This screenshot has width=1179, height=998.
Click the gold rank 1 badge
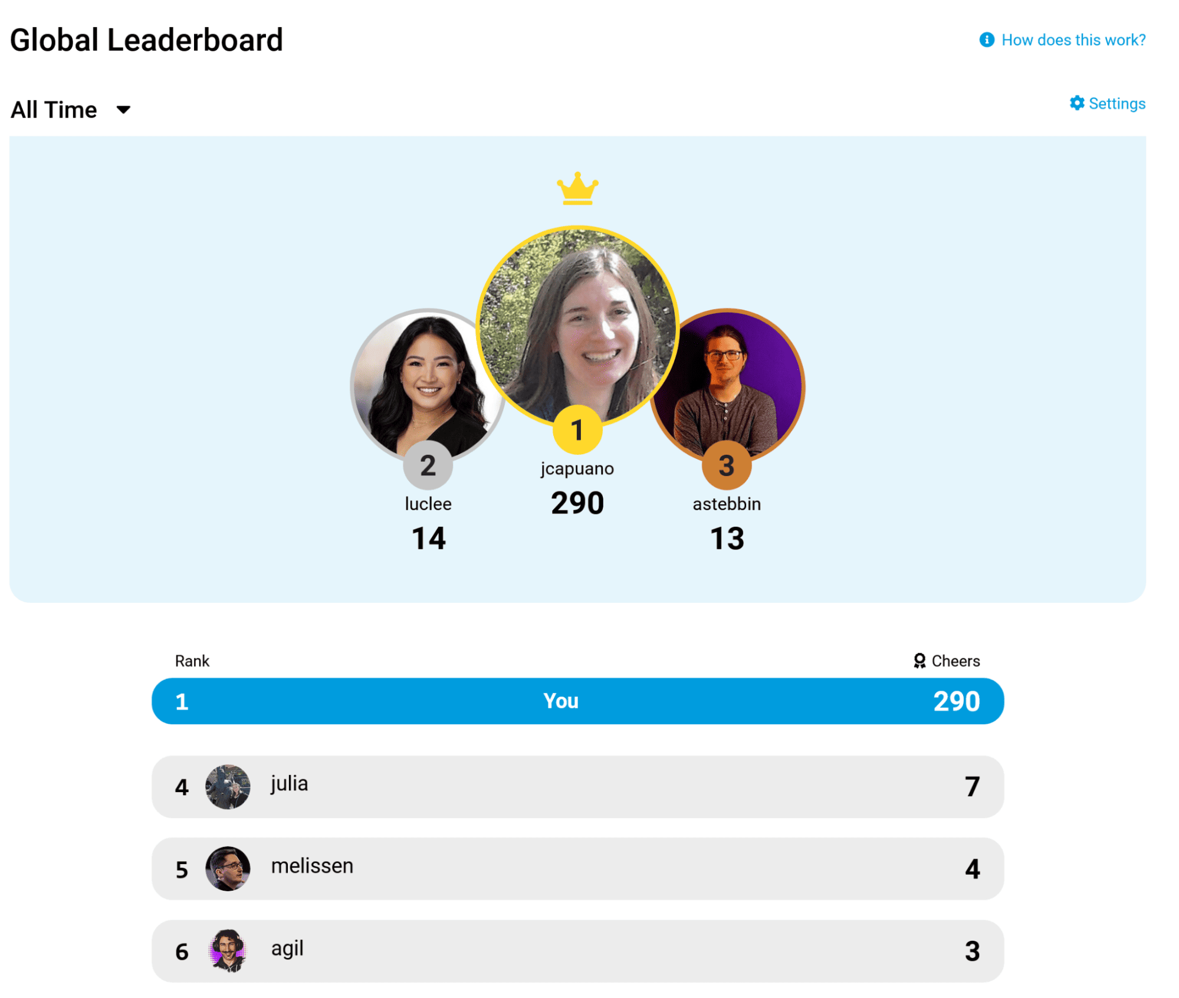577,430
